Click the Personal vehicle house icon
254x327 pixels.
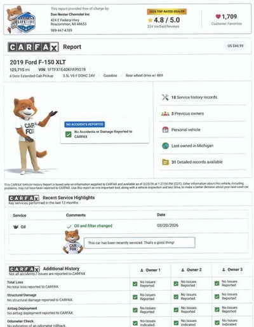pyautogui.click(x=165, y=130)
